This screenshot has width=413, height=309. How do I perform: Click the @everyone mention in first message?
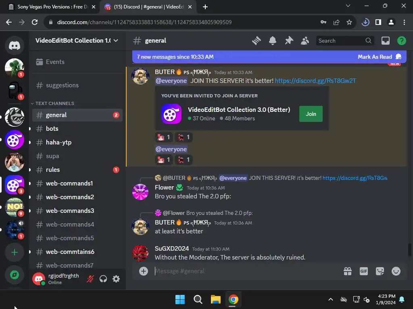pyautogui.click(x=171, y=80)
